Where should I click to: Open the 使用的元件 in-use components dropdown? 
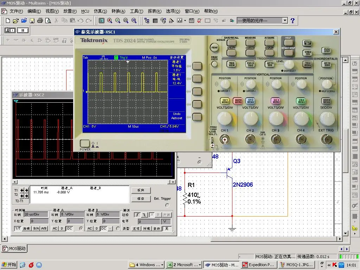coord(285,21)
